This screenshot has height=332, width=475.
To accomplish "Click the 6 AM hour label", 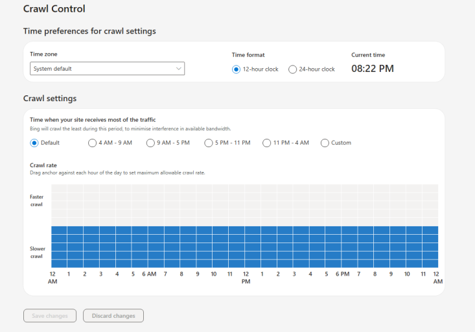I will pyautogui.click(x=149, y=274).
